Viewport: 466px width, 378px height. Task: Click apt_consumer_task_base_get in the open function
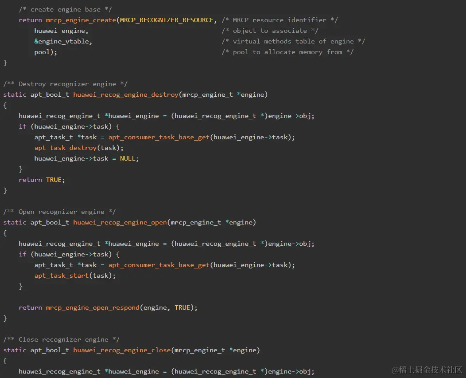click(x=159, y=265)
